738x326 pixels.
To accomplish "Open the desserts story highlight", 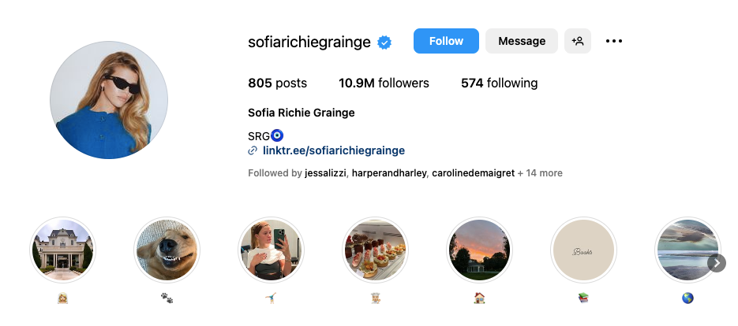I will 375,250.
